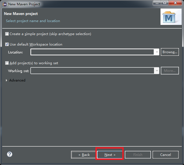Image resolution: width=184 pixels, height=165 pixels.
Task: Open the Location dropdown arrow
Action: tap(157, 52)
